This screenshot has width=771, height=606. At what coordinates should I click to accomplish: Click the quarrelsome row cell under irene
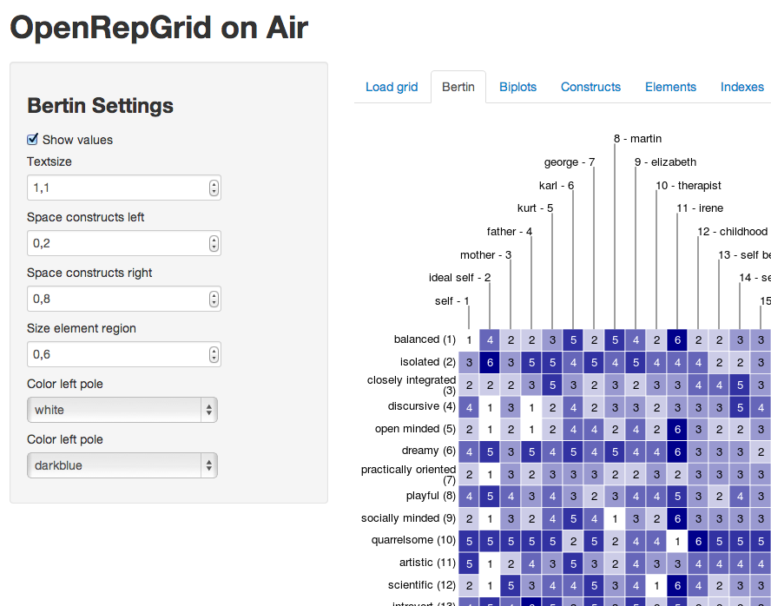(677, 541)
